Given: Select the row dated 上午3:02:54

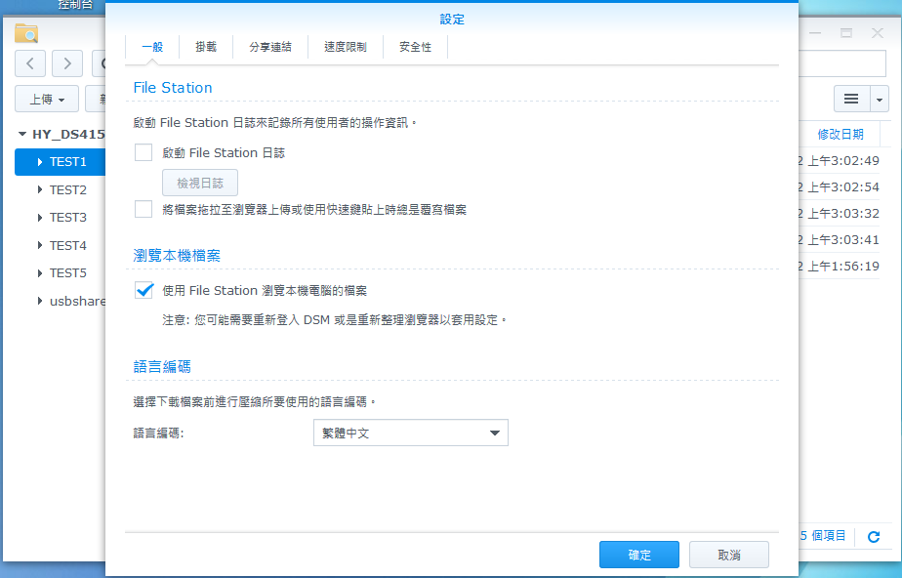Looking at the screenshot, I should pyautogui.click(x=839, y=186).
